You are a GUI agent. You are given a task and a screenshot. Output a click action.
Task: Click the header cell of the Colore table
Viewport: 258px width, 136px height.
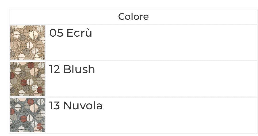133,17
